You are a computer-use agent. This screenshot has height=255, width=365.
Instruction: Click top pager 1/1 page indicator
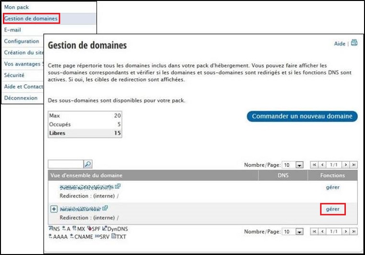click(334, 165)
